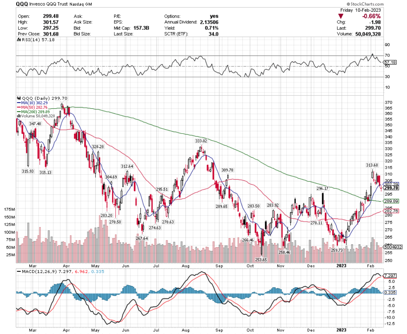407x334 pixels.
Task: Click the 328.28 price label
Action: pos(98,147)
